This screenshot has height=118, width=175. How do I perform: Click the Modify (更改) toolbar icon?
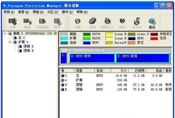pyautogui.click(x=57, y=22)
